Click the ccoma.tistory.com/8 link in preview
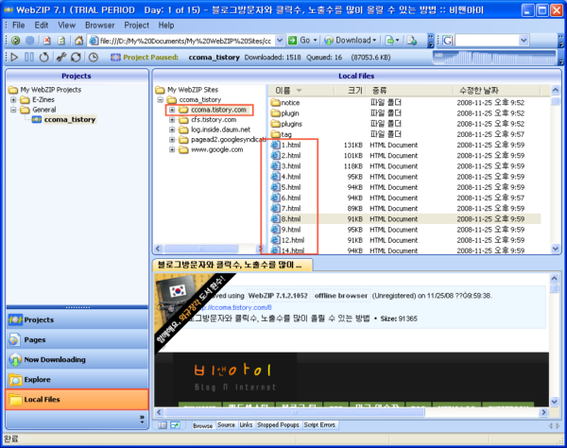Screen dimensions: 567x448 coord(235,308)
